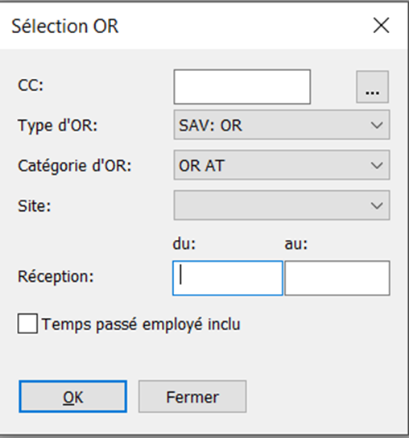Open the CC lookup ellipsis button
409x438 pixels.
coord(372,87)
